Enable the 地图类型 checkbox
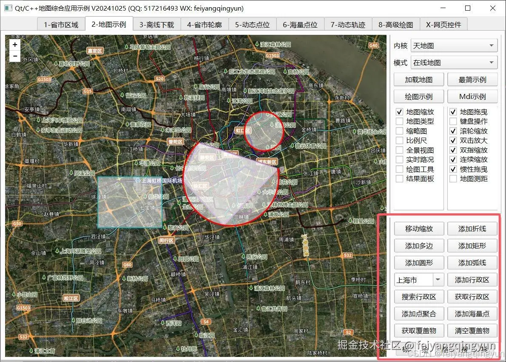This screenshot has width=506, height=362. click(399, 121)
